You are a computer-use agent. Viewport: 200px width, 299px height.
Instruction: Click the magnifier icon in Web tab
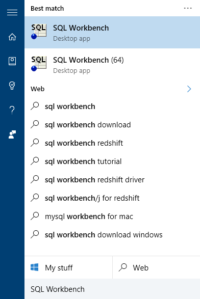pos(122,267)
